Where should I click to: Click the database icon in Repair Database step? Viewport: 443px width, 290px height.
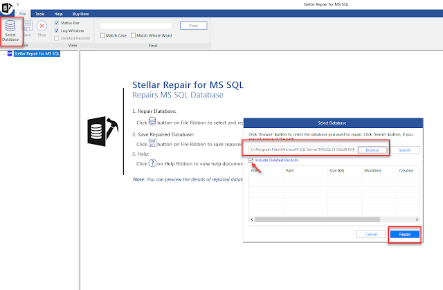coord(152,121)
